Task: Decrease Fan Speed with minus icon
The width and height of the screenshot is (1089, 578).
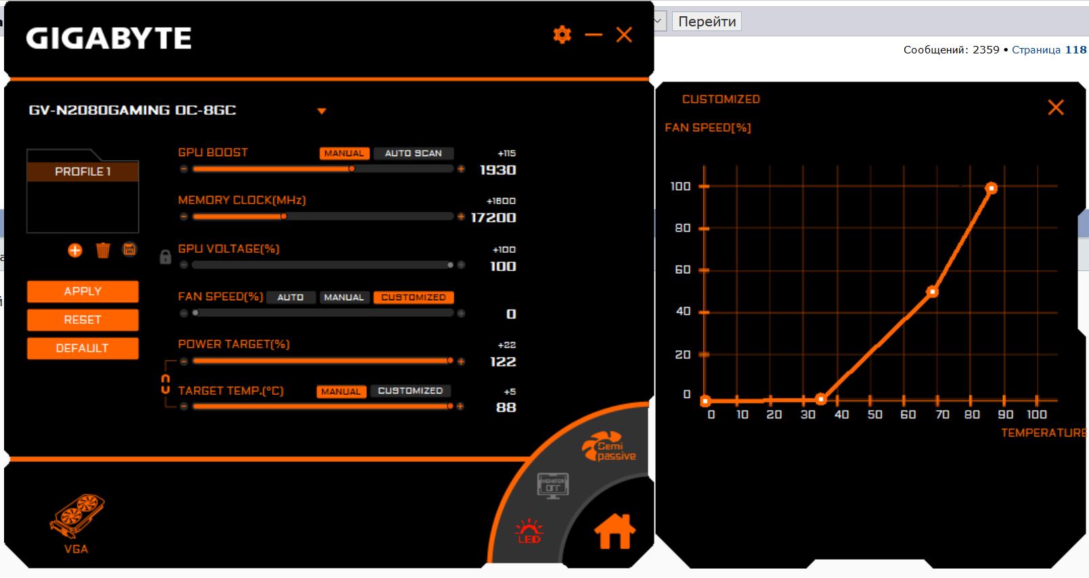Action: click(x=184, y=313)
